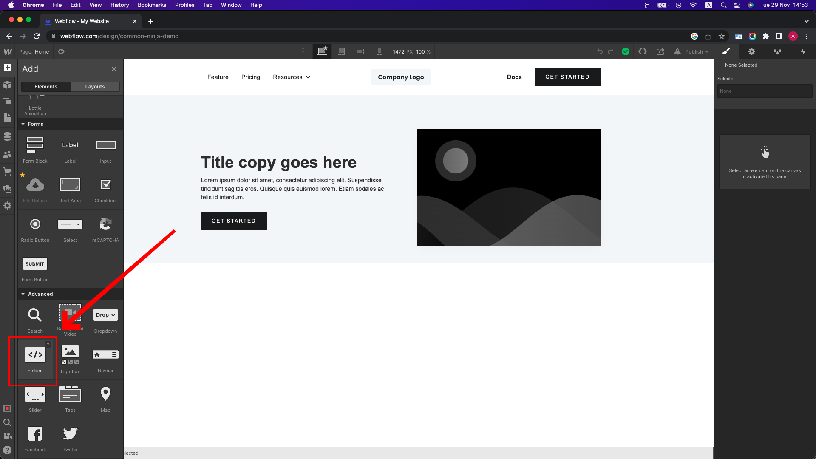Open the Style Manager drops tab

click(x=777, y=51)
